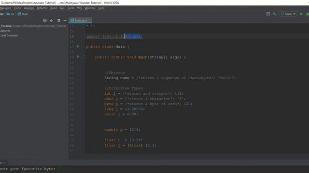Click the 'double d = 12.3' line
This screenshot has width=309, height=173.
click(122, 130)
